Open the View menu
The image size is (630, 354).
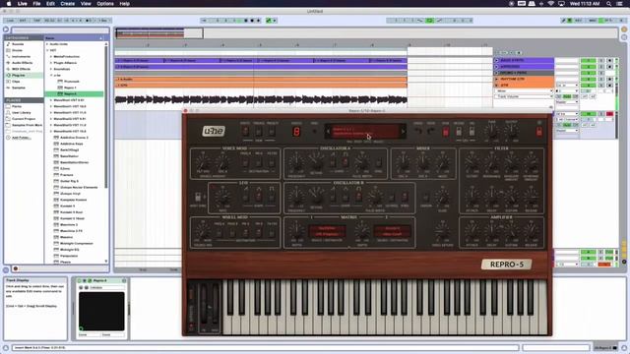pyautogui.click(x=86, y=4)
